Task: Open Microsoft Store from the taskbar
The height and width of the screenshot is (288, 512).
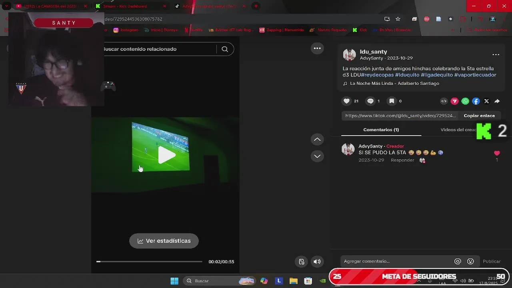Action: click(308, 281)
